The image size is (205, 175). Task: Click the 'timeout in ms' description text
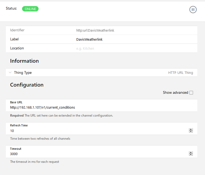pos(35,162)
